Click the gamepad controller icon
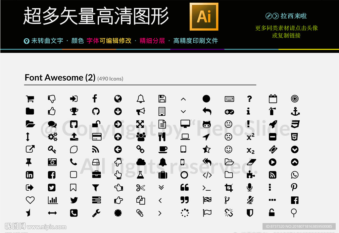The width and height of the screenshot is (339, 233). tap(229, 112)
